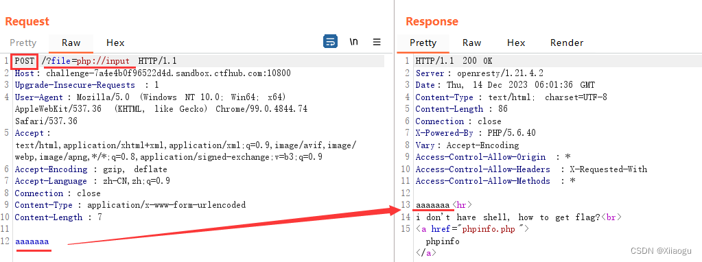Toggle the word wrap icon in Request toolbar
Image resolution: width=702 pixels, height=262 pixels.
[x=330, y=42]
